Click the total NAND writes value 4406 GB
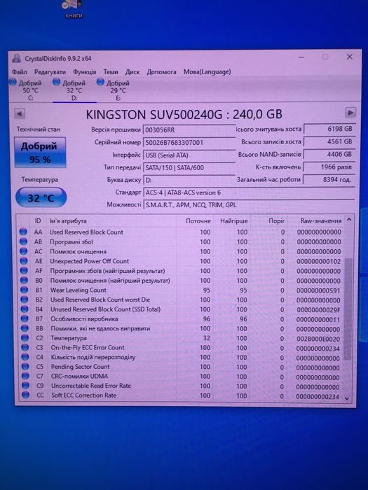 (x=329, y=154)
